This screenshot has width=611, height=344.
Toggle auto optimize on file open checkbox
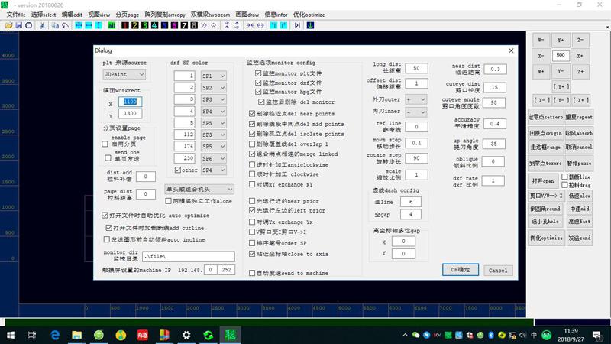point(105,216)
